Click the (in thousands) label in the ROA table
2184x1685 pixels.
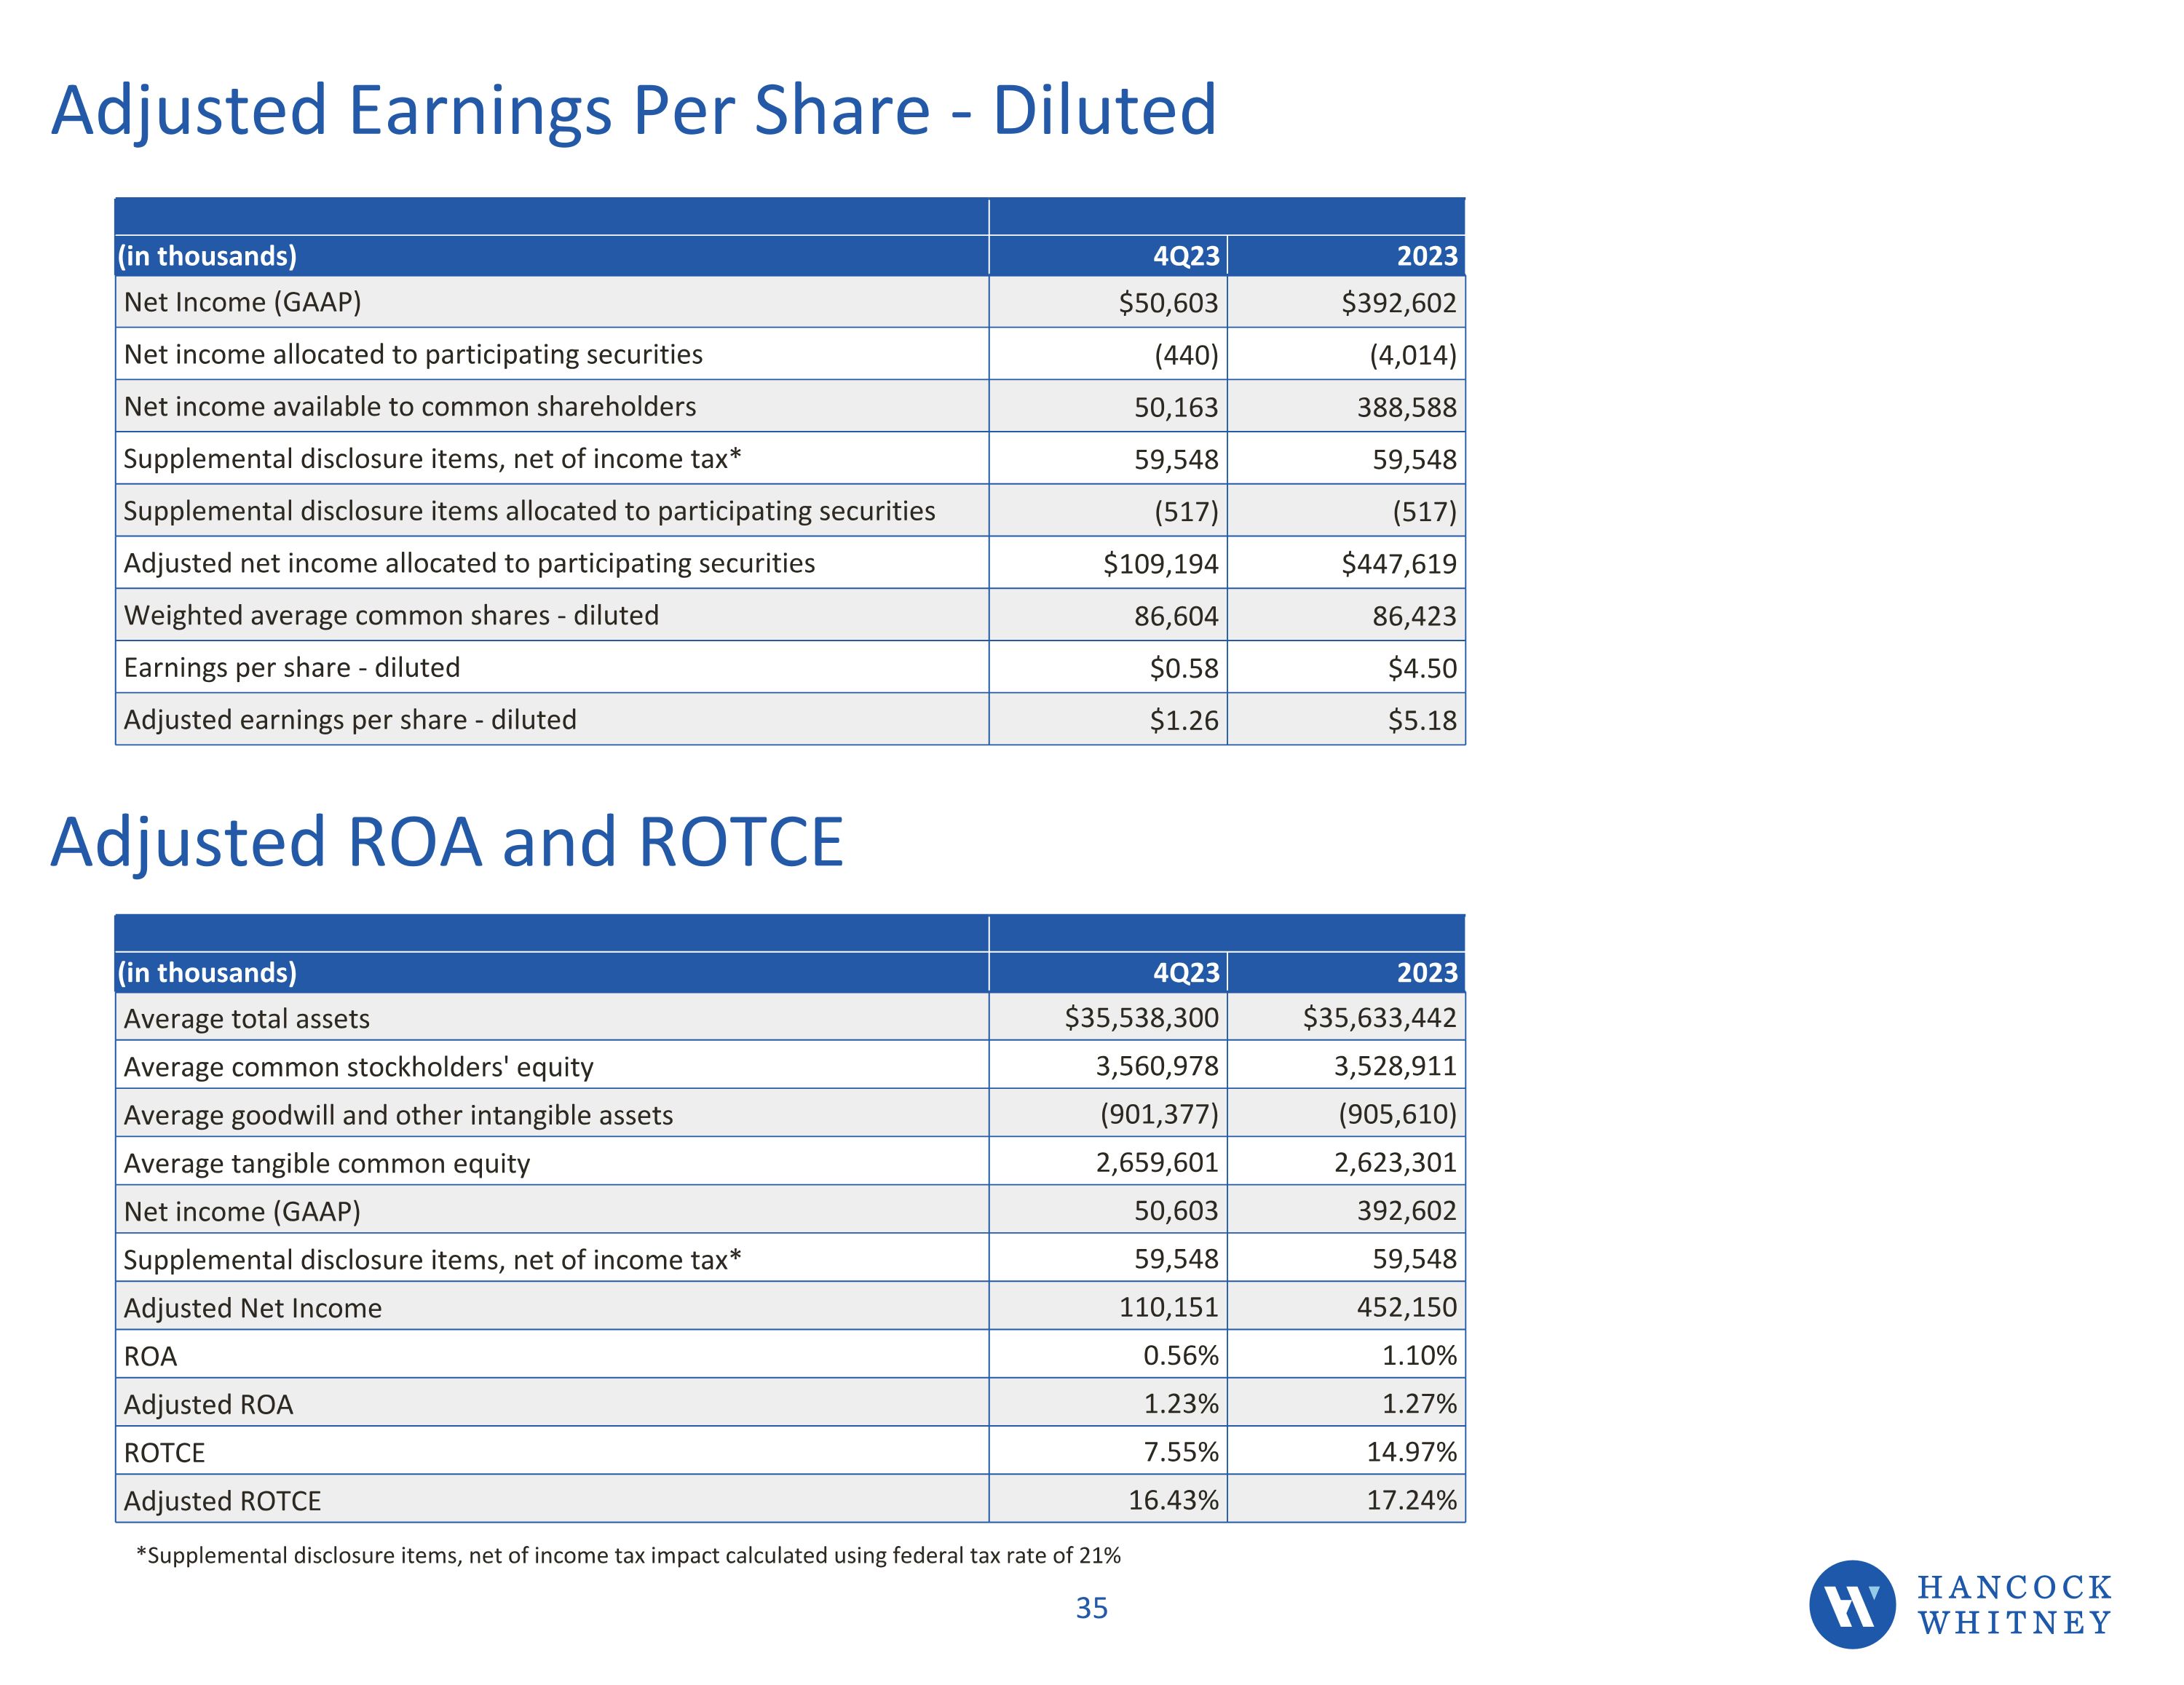(x=207, y=972)
